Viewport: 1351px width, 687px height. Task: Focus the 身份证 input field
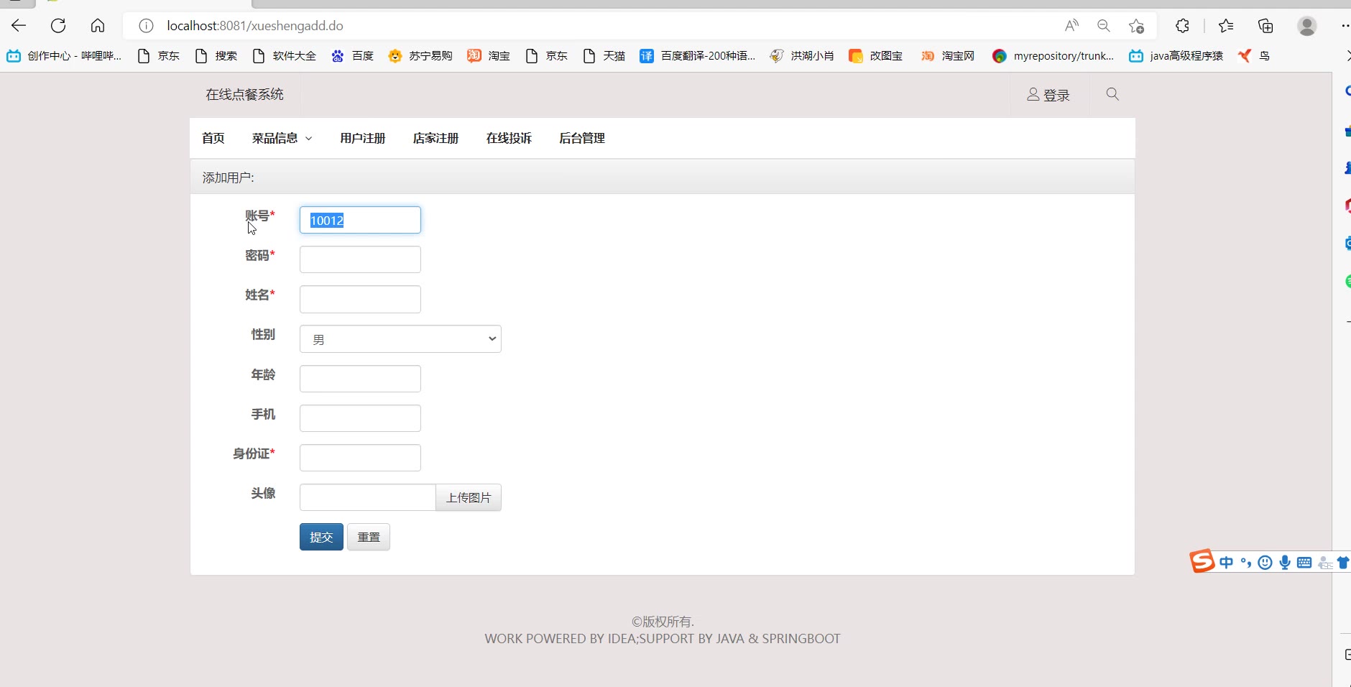point(360,458)
